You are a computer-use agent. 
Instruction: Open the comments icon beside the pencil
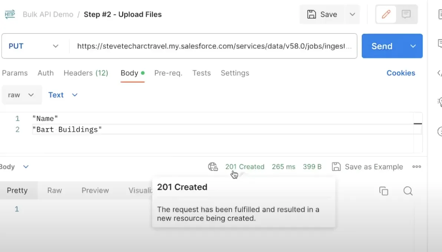406,14
